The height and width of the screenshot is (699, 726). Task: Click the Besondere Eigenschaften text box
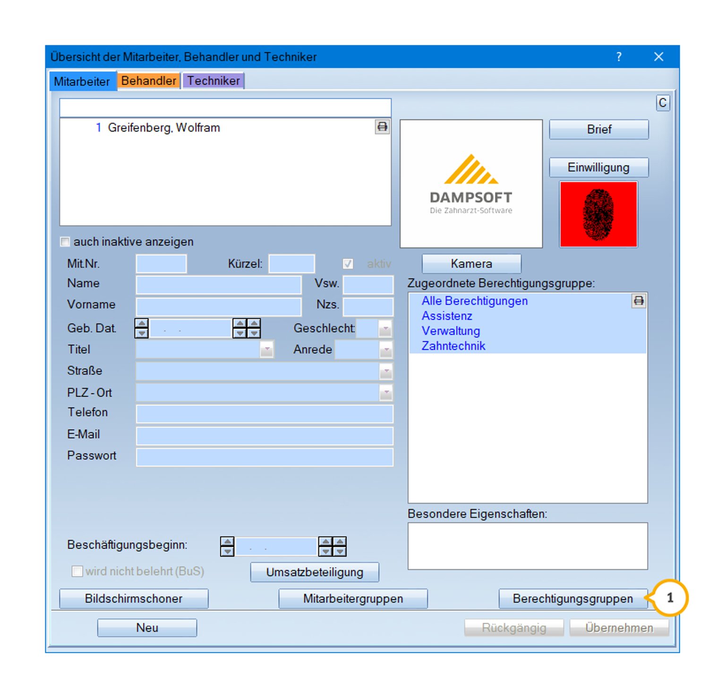tap(528, 546)
